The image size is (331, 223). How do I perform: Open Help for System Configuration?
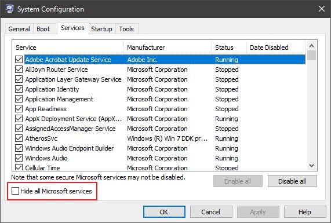(305, 211)
